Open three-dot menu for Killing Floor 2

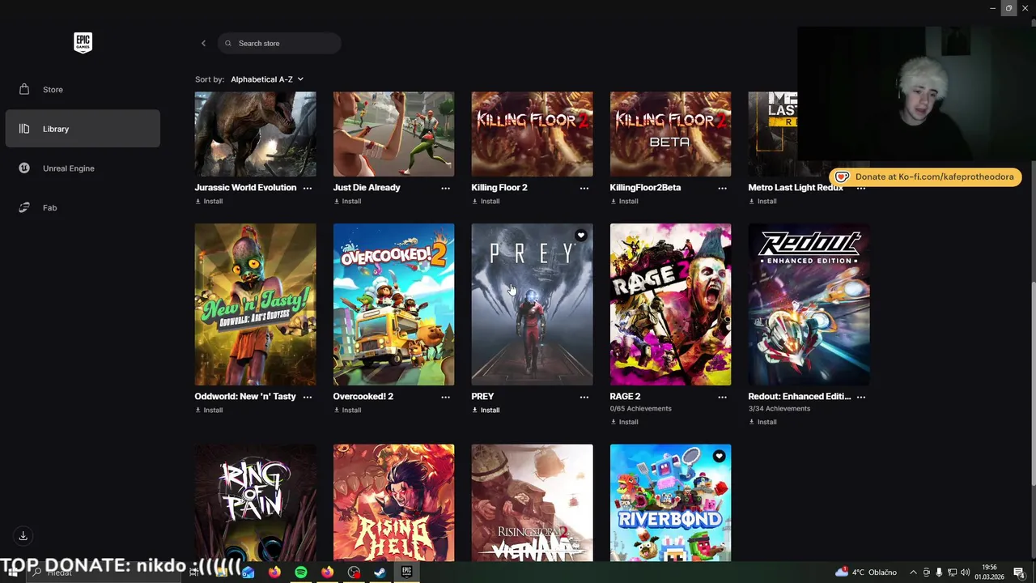click(x=584, y=188)
